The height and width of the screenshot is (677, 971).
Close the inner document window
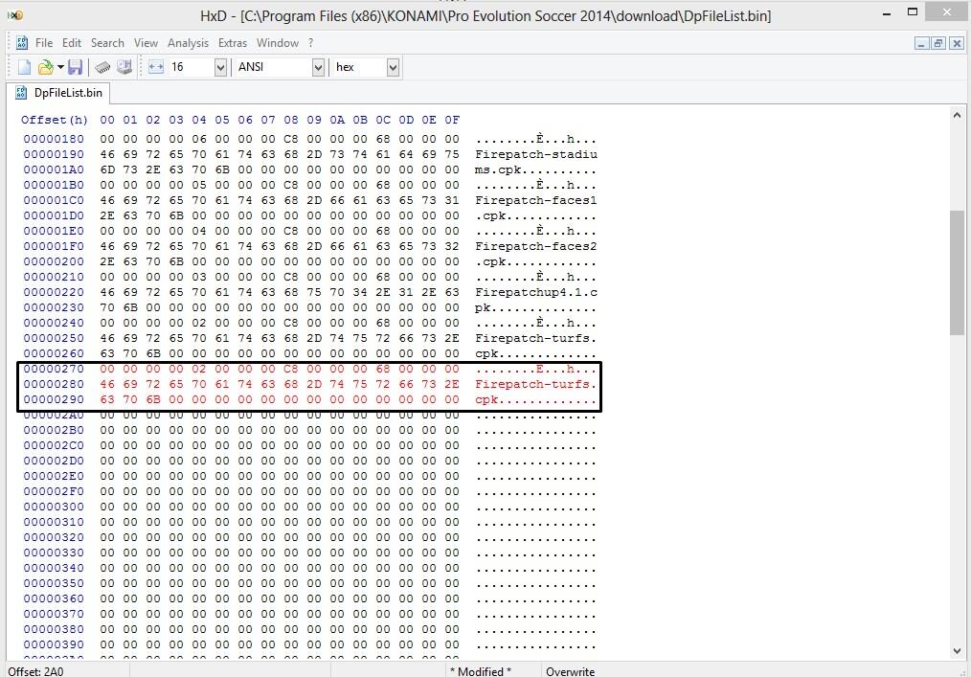pyautogui.click(x=957, y=43)
